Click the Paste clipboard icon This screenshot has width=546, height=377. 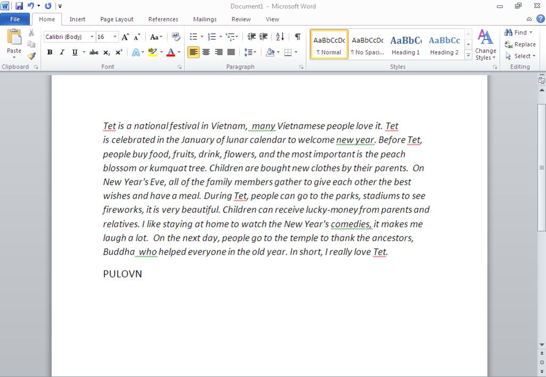pos(14,37)
